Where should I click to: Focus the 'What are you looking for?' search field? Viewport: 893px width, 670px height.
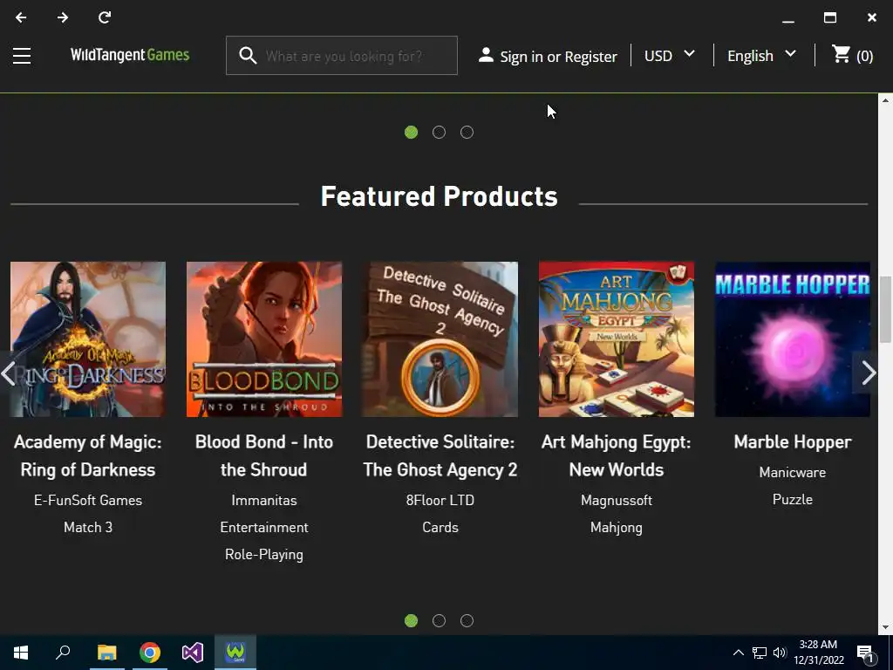pos(344,56)
